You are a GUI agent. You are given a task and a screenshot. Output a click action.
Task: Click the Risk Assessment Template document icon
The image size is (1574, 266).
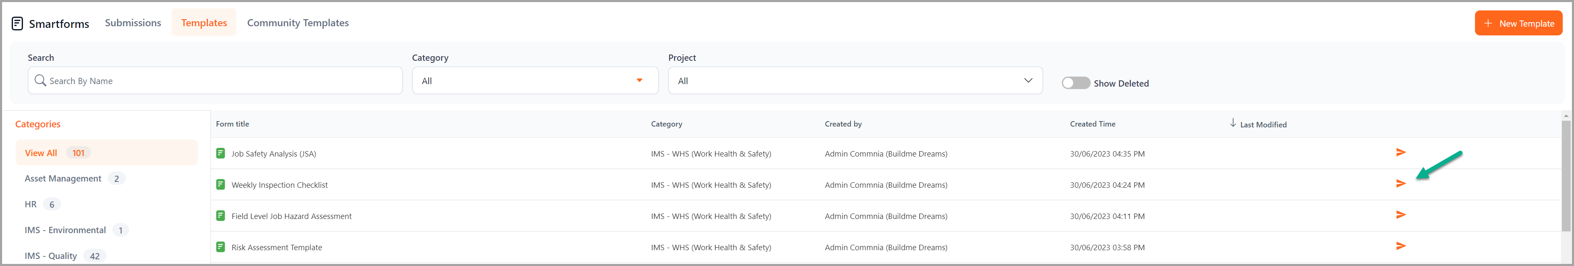[221, 246]
